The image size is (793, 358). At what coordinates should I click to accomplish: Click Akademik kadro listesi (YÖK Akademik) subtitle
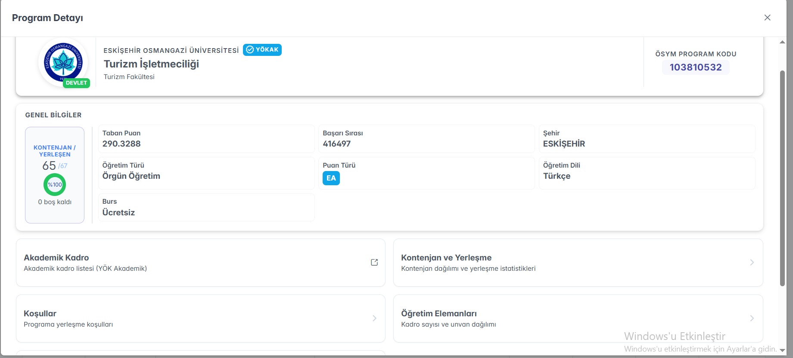tap(85, 269)
